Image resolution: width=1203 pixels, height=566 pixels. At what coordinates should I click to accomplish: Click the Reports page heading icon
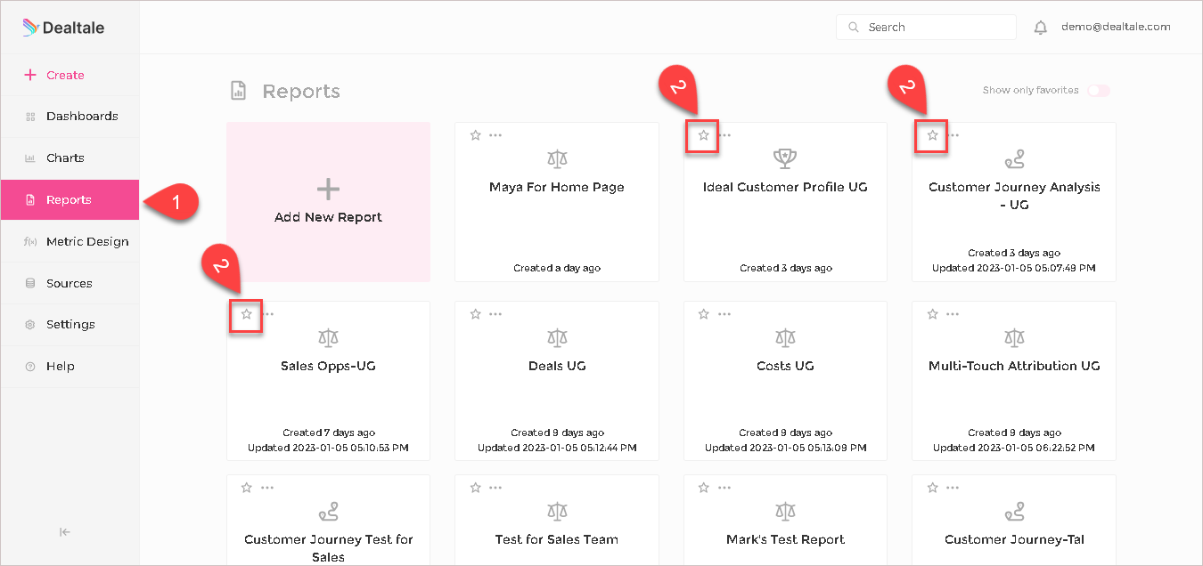tap(238, 91)
